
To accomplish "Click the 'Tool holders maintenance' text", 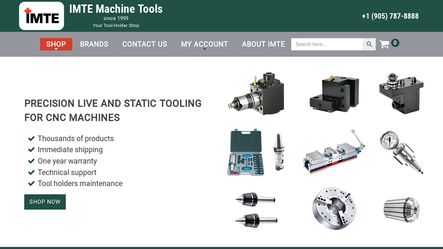I will pyautogui.click(x=80, y=184).
